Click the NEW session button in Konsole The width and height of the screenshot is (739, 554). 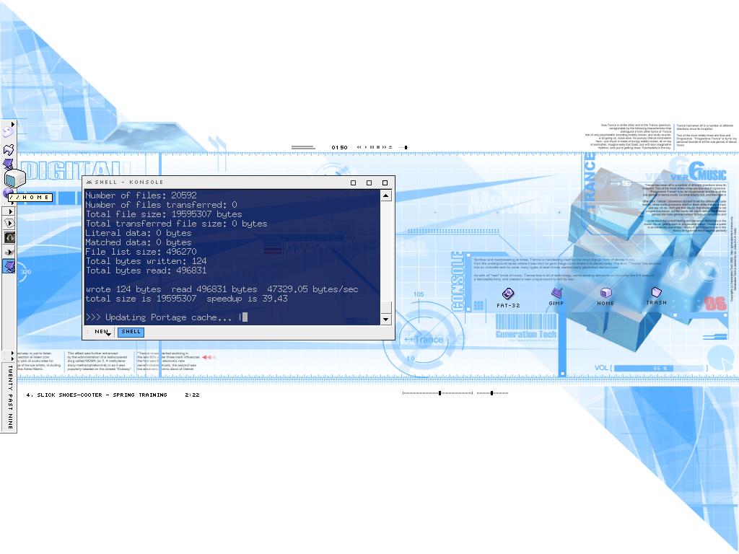[101, 332]
